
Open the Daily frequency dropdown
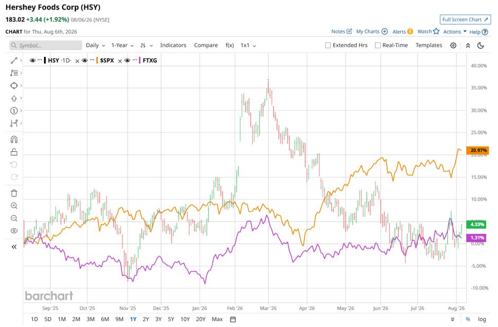point(95,46)
